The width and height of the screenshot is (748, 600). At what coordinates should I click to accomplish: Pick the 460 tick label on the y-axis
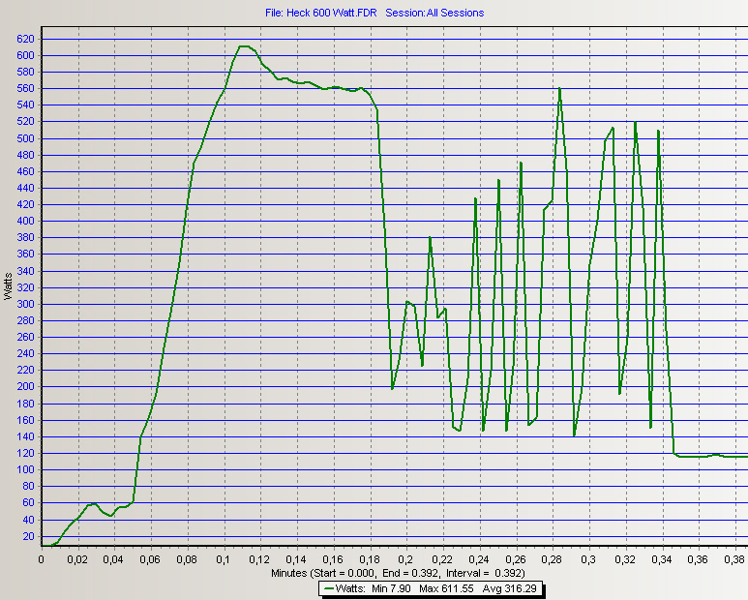[25, 171]
